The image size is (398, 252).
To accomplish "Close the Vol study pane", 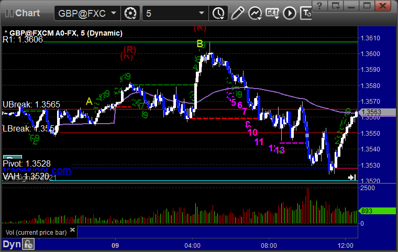I will pos(72,230).
